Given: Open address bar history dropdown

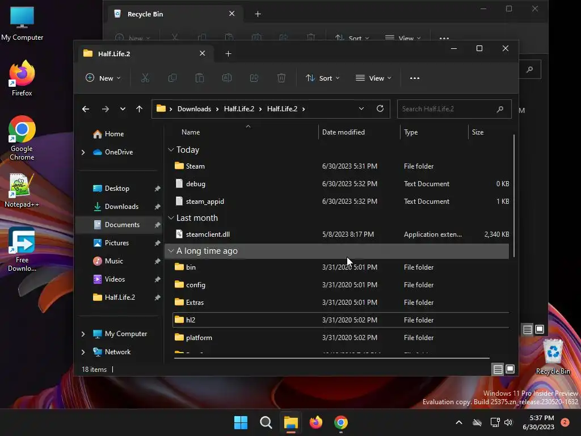Looking at the screenshot, I should 361,108.
